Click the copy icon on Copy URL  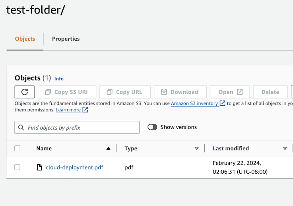point(109,92)
